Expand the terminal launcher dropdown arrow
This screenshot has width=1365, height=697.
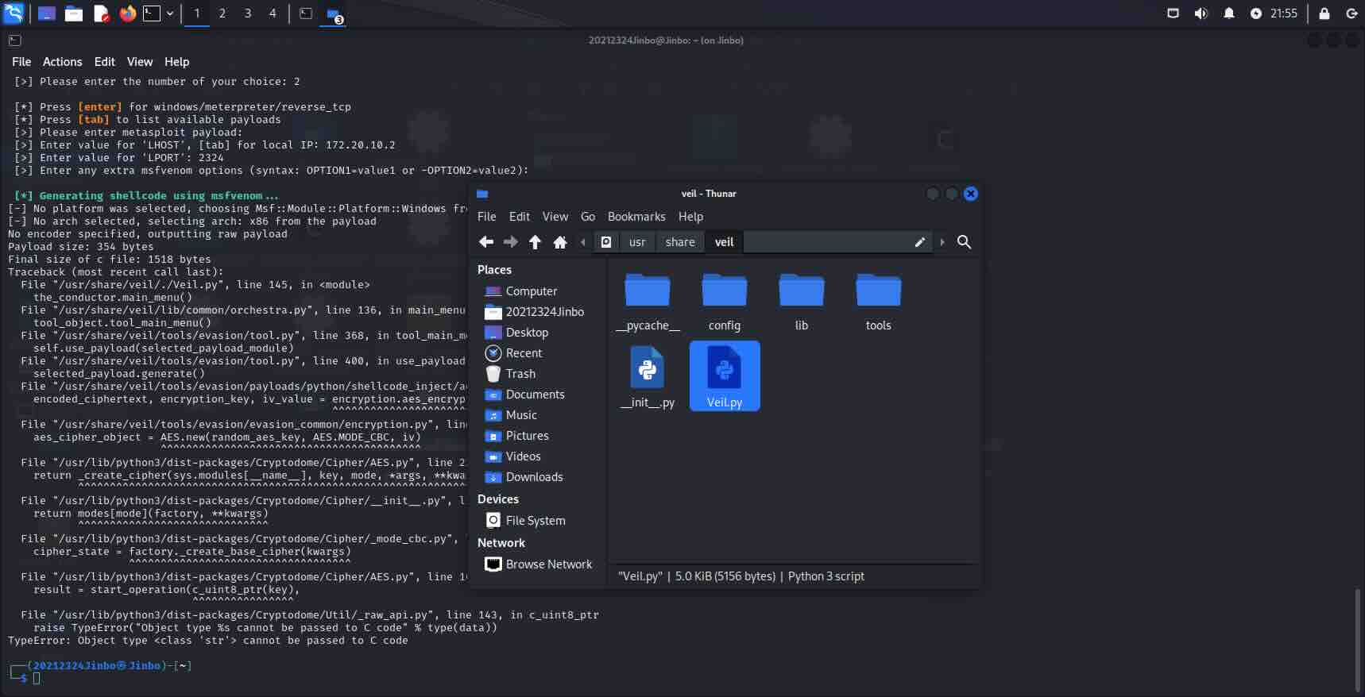tap(170, 13)
